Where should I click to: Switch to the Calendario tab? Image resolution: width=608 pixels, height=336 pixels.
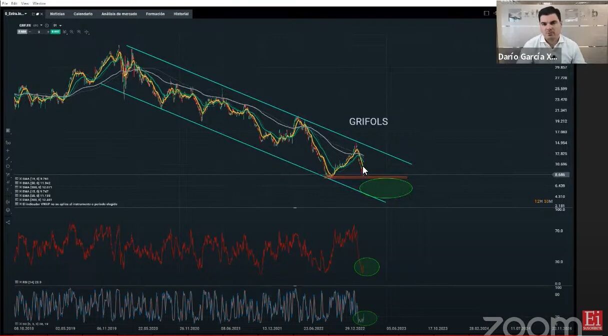pyautogui.click(x=83, y=14)
